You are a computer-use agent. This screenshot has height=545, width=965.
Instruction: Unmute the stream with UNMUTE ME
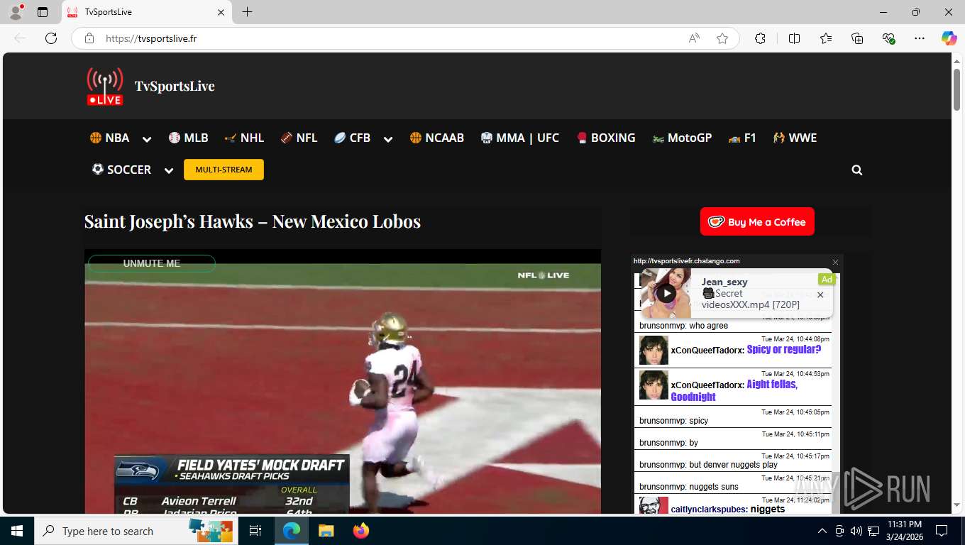pos(152,263)
